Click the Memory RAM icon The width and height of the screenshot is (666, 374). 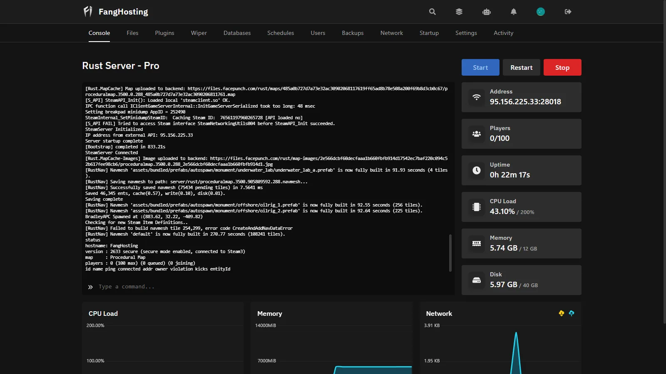pos(477,244)
